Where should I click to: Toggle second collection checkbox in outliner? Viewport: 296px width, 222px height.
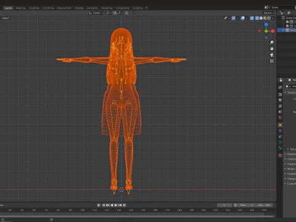287,26
